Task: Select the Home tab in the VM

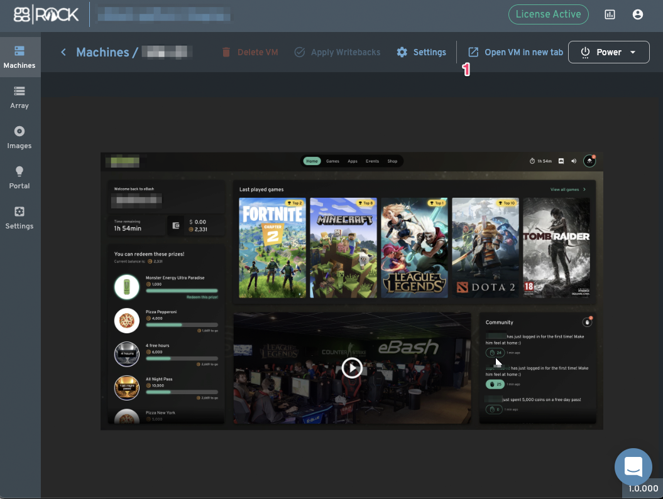Action: [312, 161]
